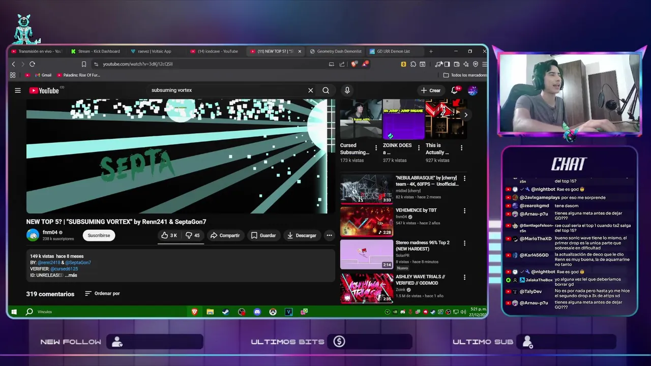Viewport: 651px width, 366px height.
Task: Open 'ZOINK DOES a...' short thumbnail
Action: point(403,119)
